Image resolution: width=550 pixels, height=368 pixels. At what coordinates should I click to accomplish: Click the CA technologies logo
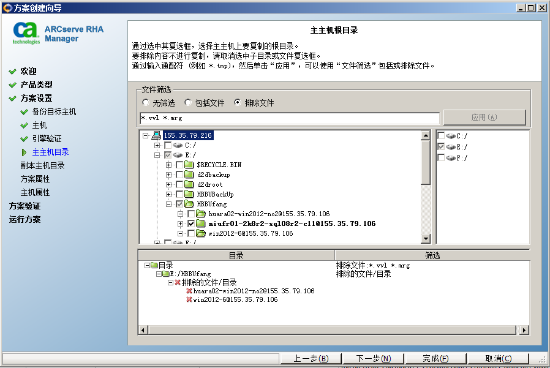(26, 33)
